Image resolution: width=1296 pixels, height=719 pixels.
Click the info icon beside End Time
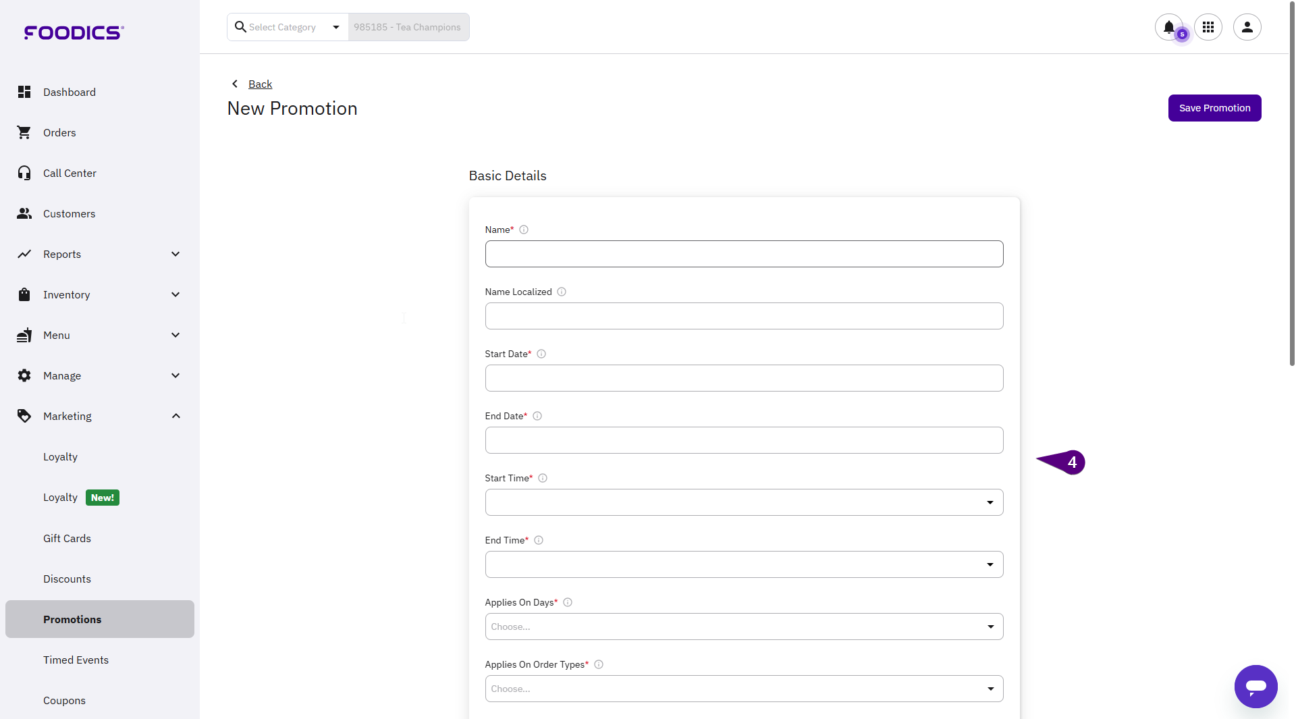point(539,540)
